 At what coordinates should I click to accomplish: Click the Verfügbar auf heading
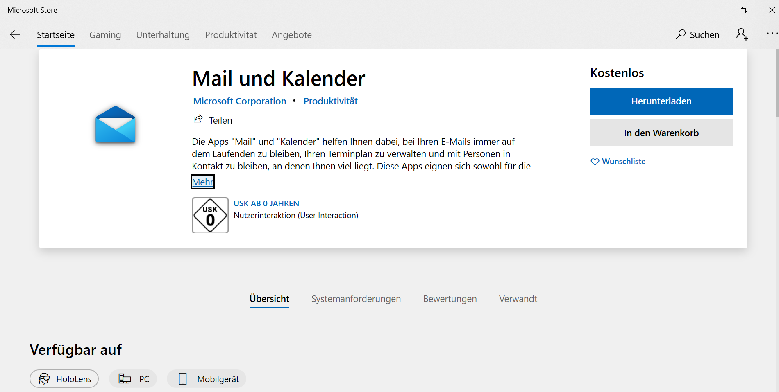click(x=76, y=350)
